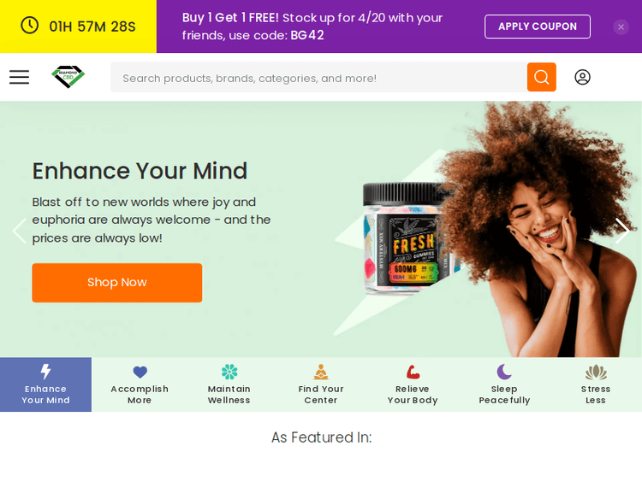The width and height of the screenshot is (642, 481).
Task: Open the hamburger navigation menu
Action: coord(19,77)
